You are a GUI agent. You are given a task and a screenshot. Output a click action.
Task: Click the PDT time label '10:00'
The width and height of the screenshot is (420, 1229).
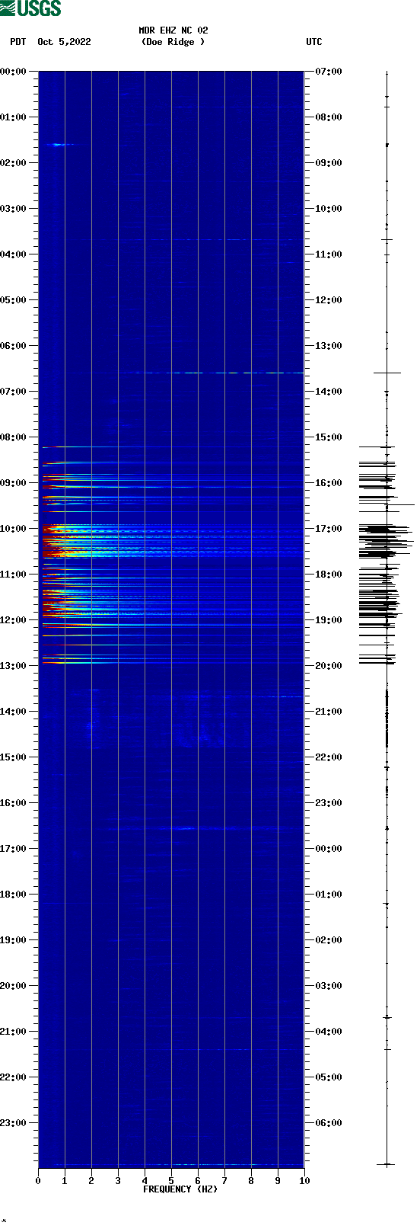coord(13,529)
